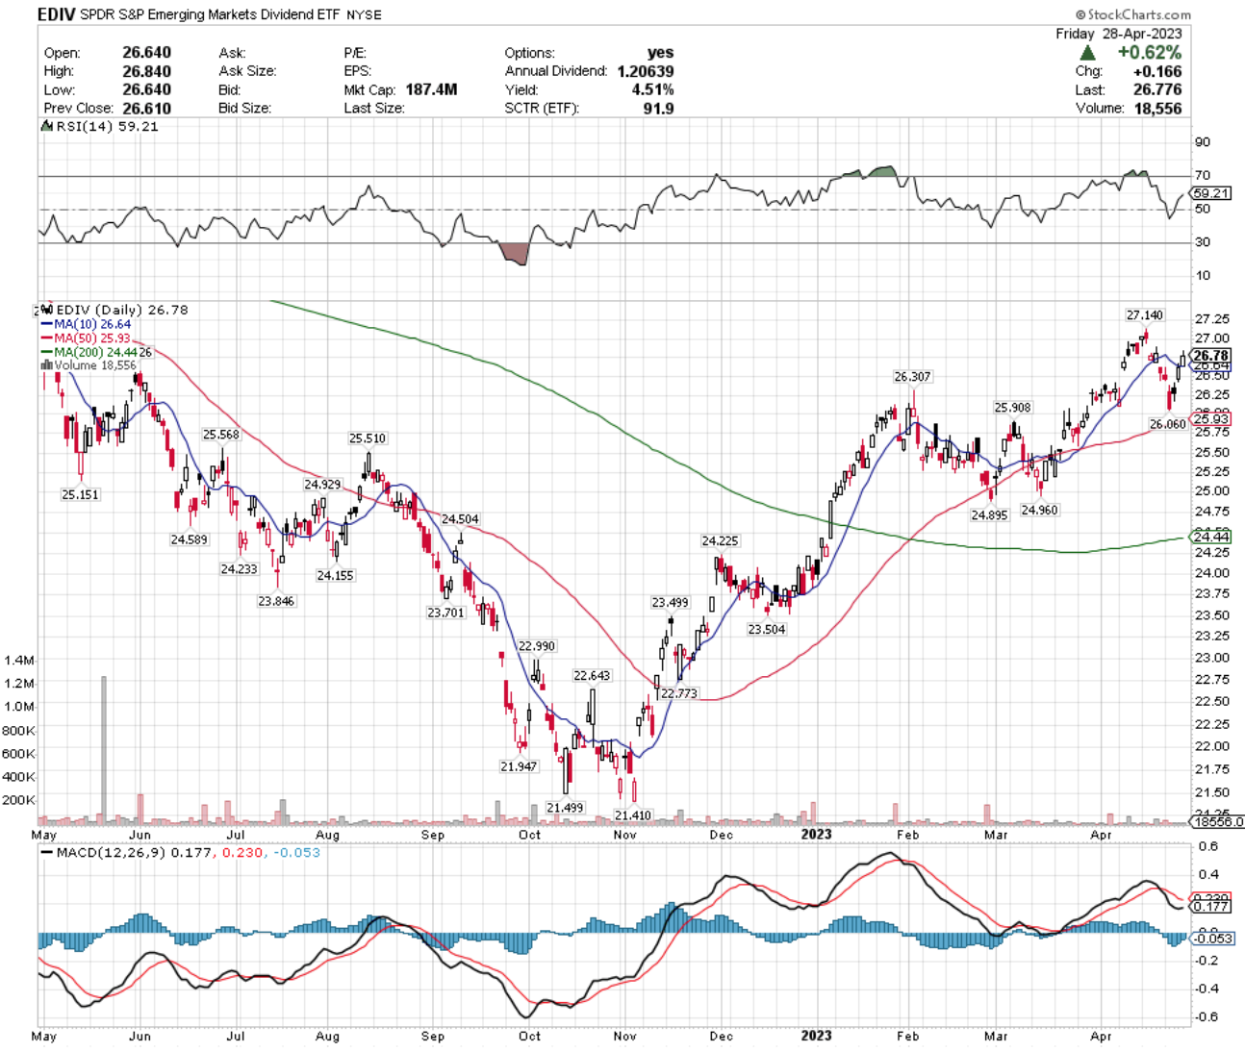Click the High 26.840 value

click(x=146, y=71)
